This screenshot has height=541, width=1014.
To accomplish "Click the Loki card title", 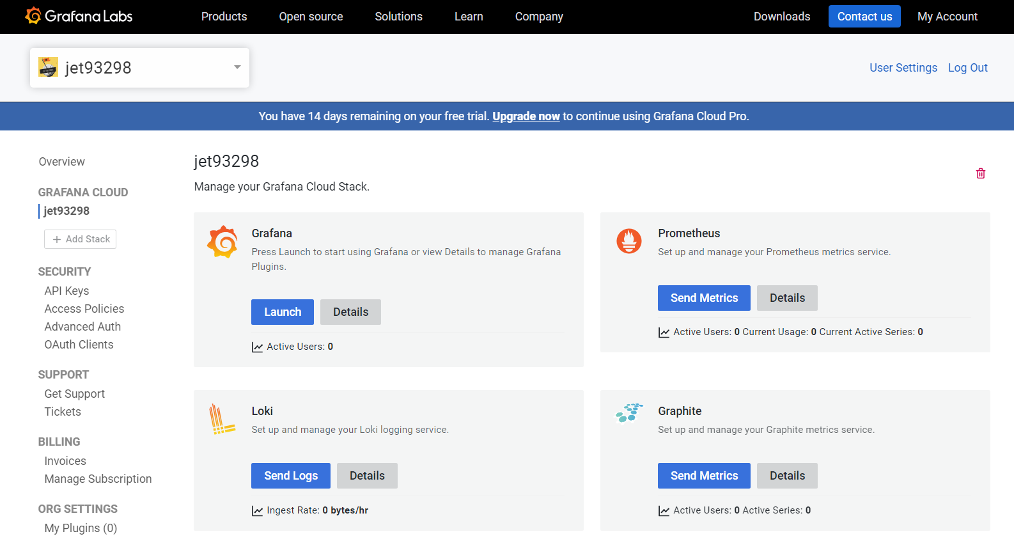I will [262, 411].
